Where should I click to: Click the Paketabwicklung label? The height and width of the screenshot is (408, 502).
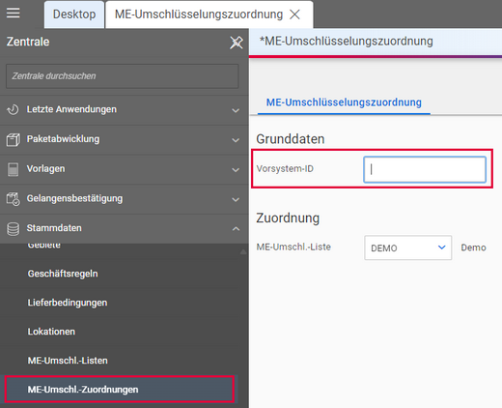(x=63, y=139)
